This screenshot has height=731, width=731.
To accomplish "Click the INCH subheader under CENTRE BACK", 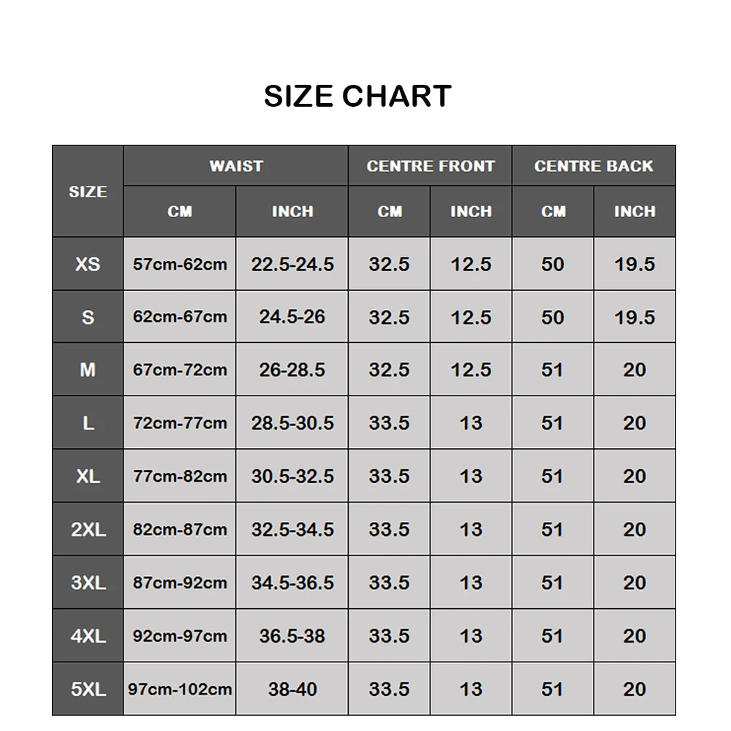I will (x=635, y=211).
